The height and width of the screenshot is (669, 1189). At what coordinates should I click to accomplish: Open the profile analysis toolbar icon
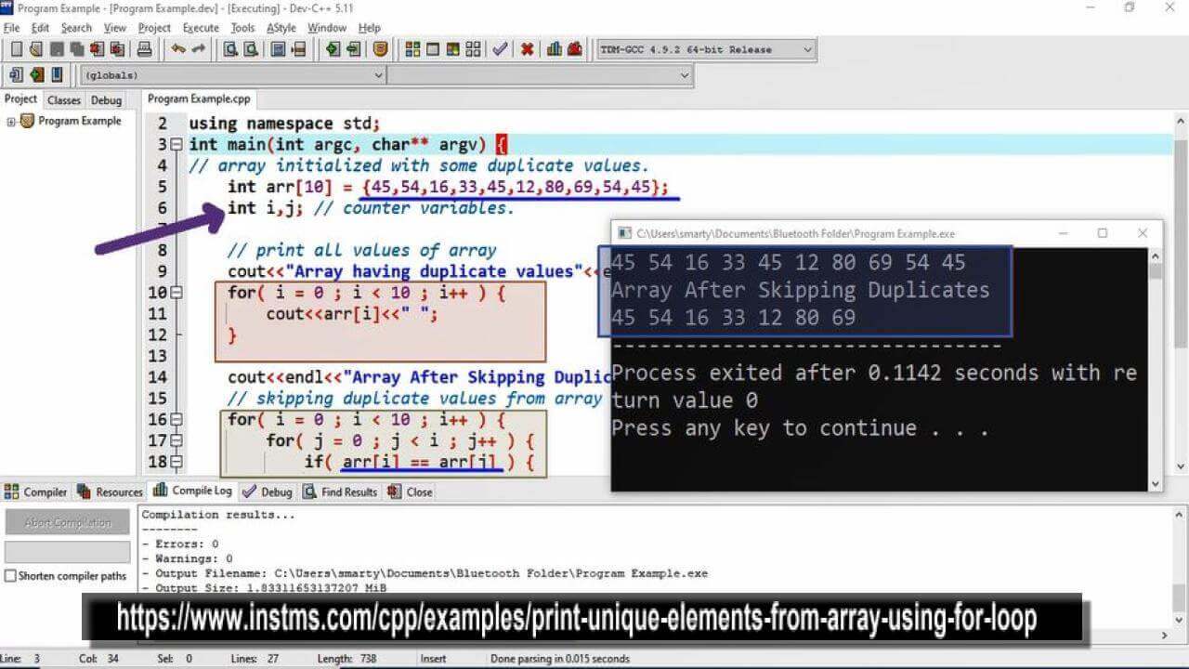[x=555, y=49]
